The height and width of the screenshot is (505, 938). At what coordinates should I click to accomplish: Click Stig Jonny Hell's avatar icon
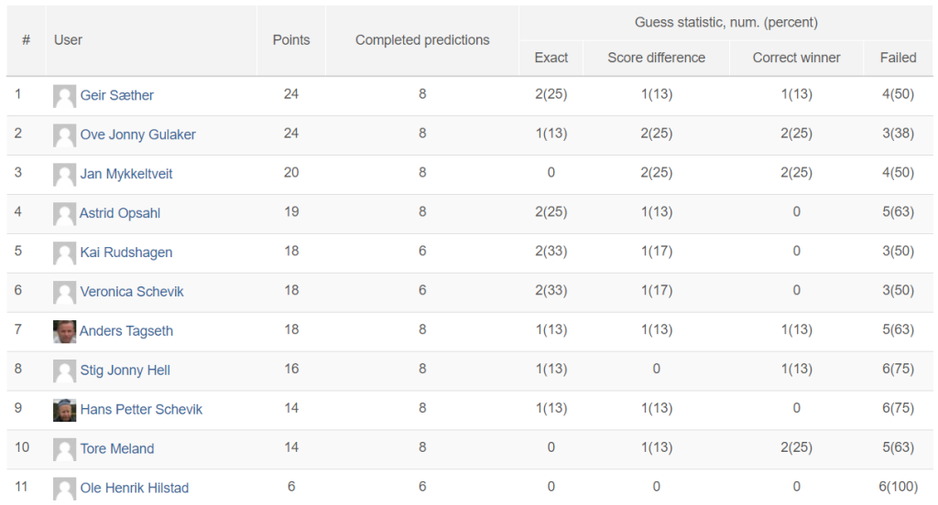pos(65,371)
